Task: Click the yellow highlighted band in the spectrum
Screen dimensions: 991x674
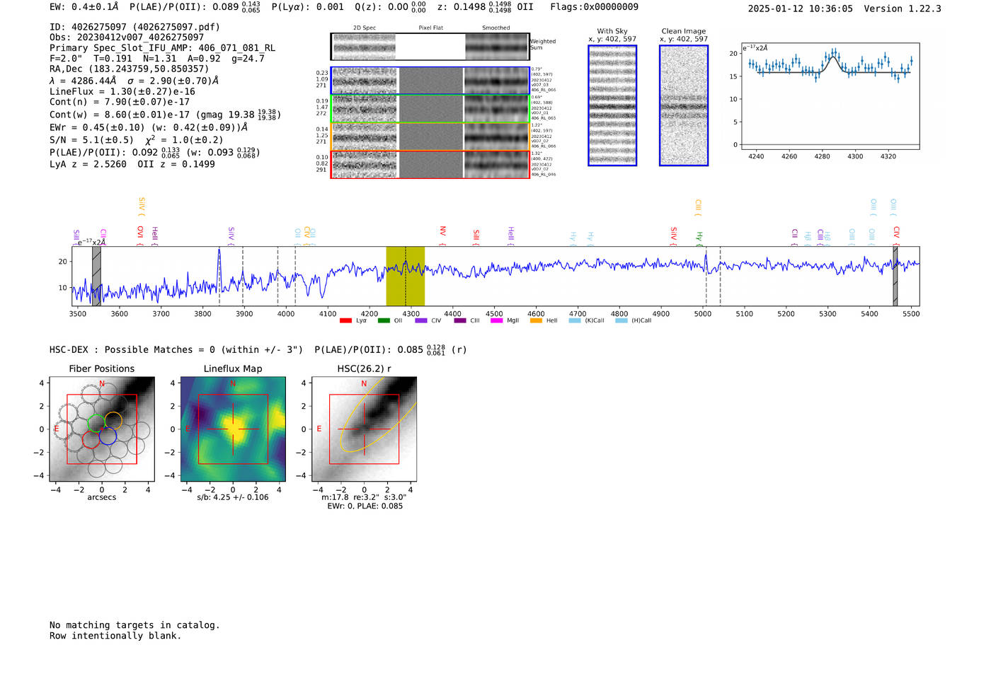Action: tap(405, 276)
